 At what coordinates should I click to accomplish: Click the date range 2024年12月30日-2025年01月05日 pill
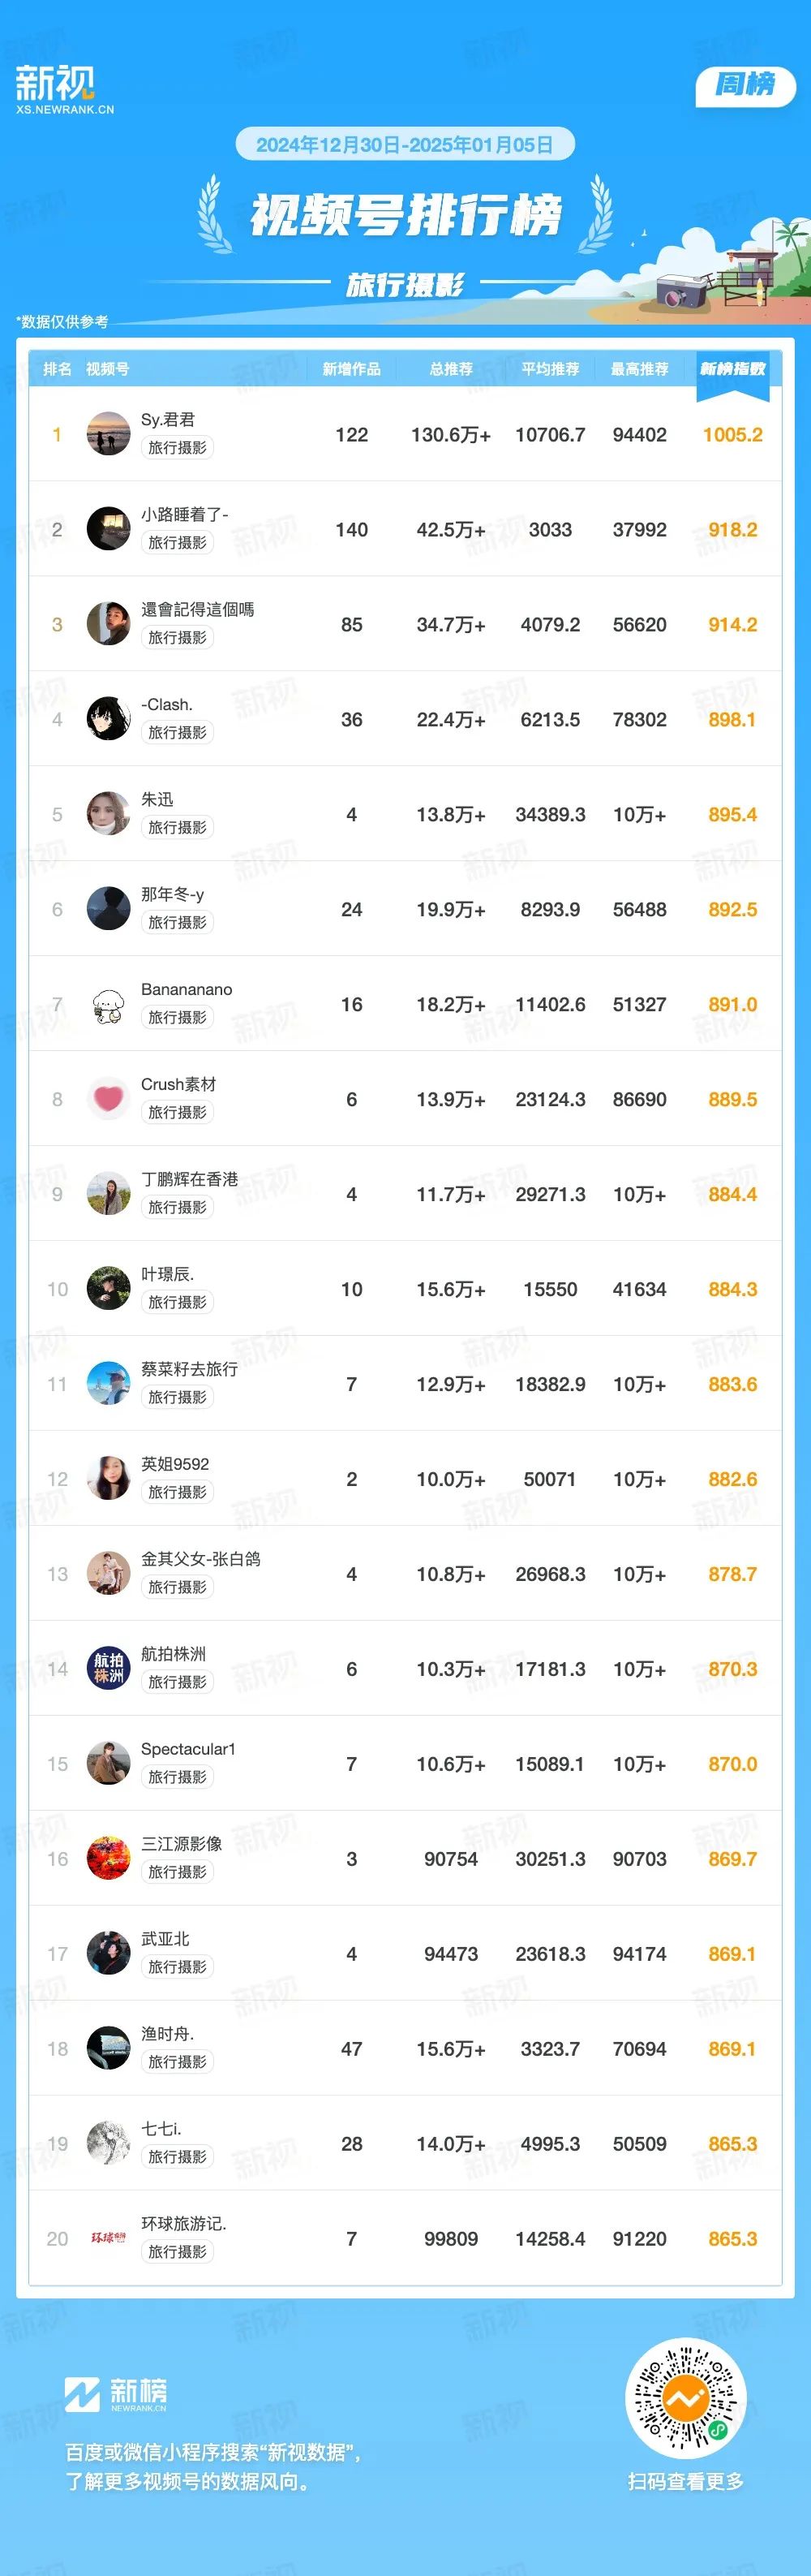(405, 144)
